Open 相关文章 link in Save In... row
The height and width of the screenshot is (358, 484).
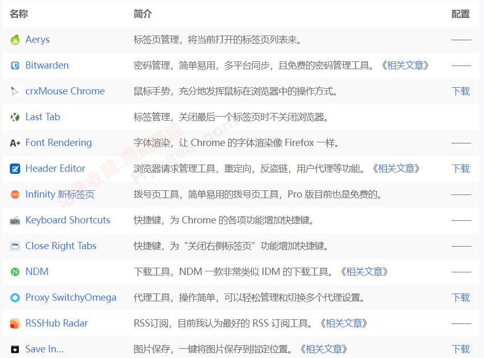pos(324,349)
